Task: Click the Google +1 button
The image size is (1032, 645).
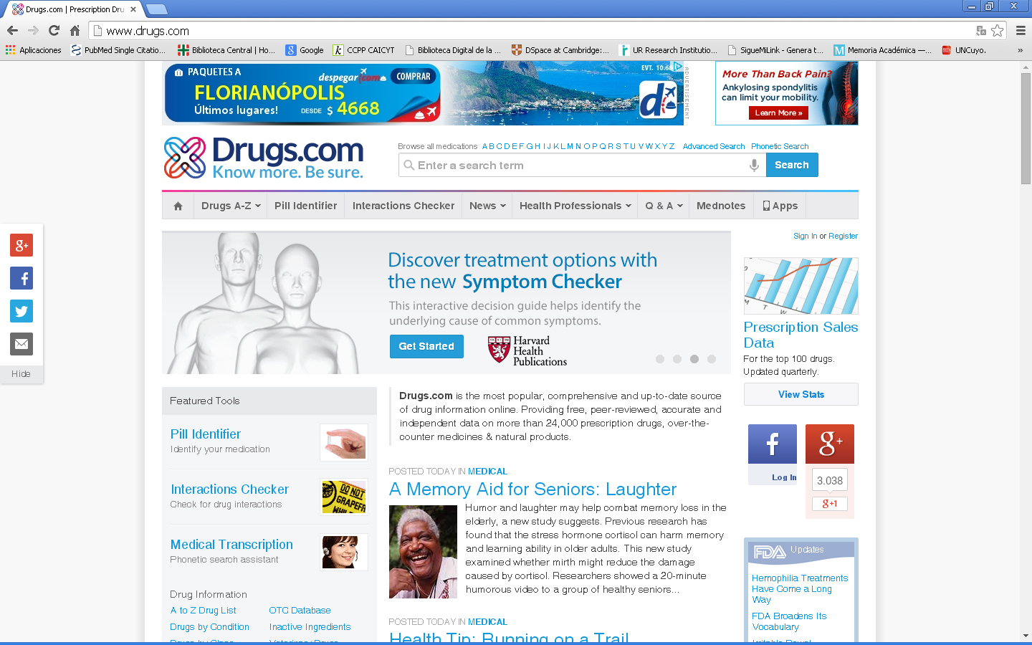Action: [x=830, y=504]
